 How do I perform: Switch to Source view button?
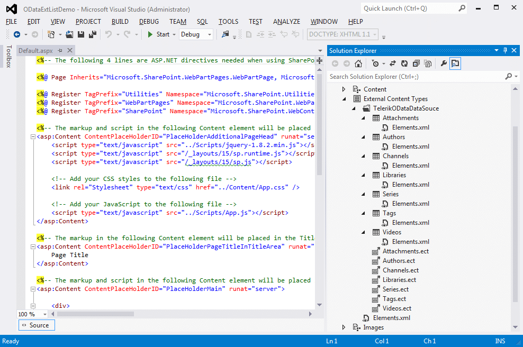click(37, 325)
